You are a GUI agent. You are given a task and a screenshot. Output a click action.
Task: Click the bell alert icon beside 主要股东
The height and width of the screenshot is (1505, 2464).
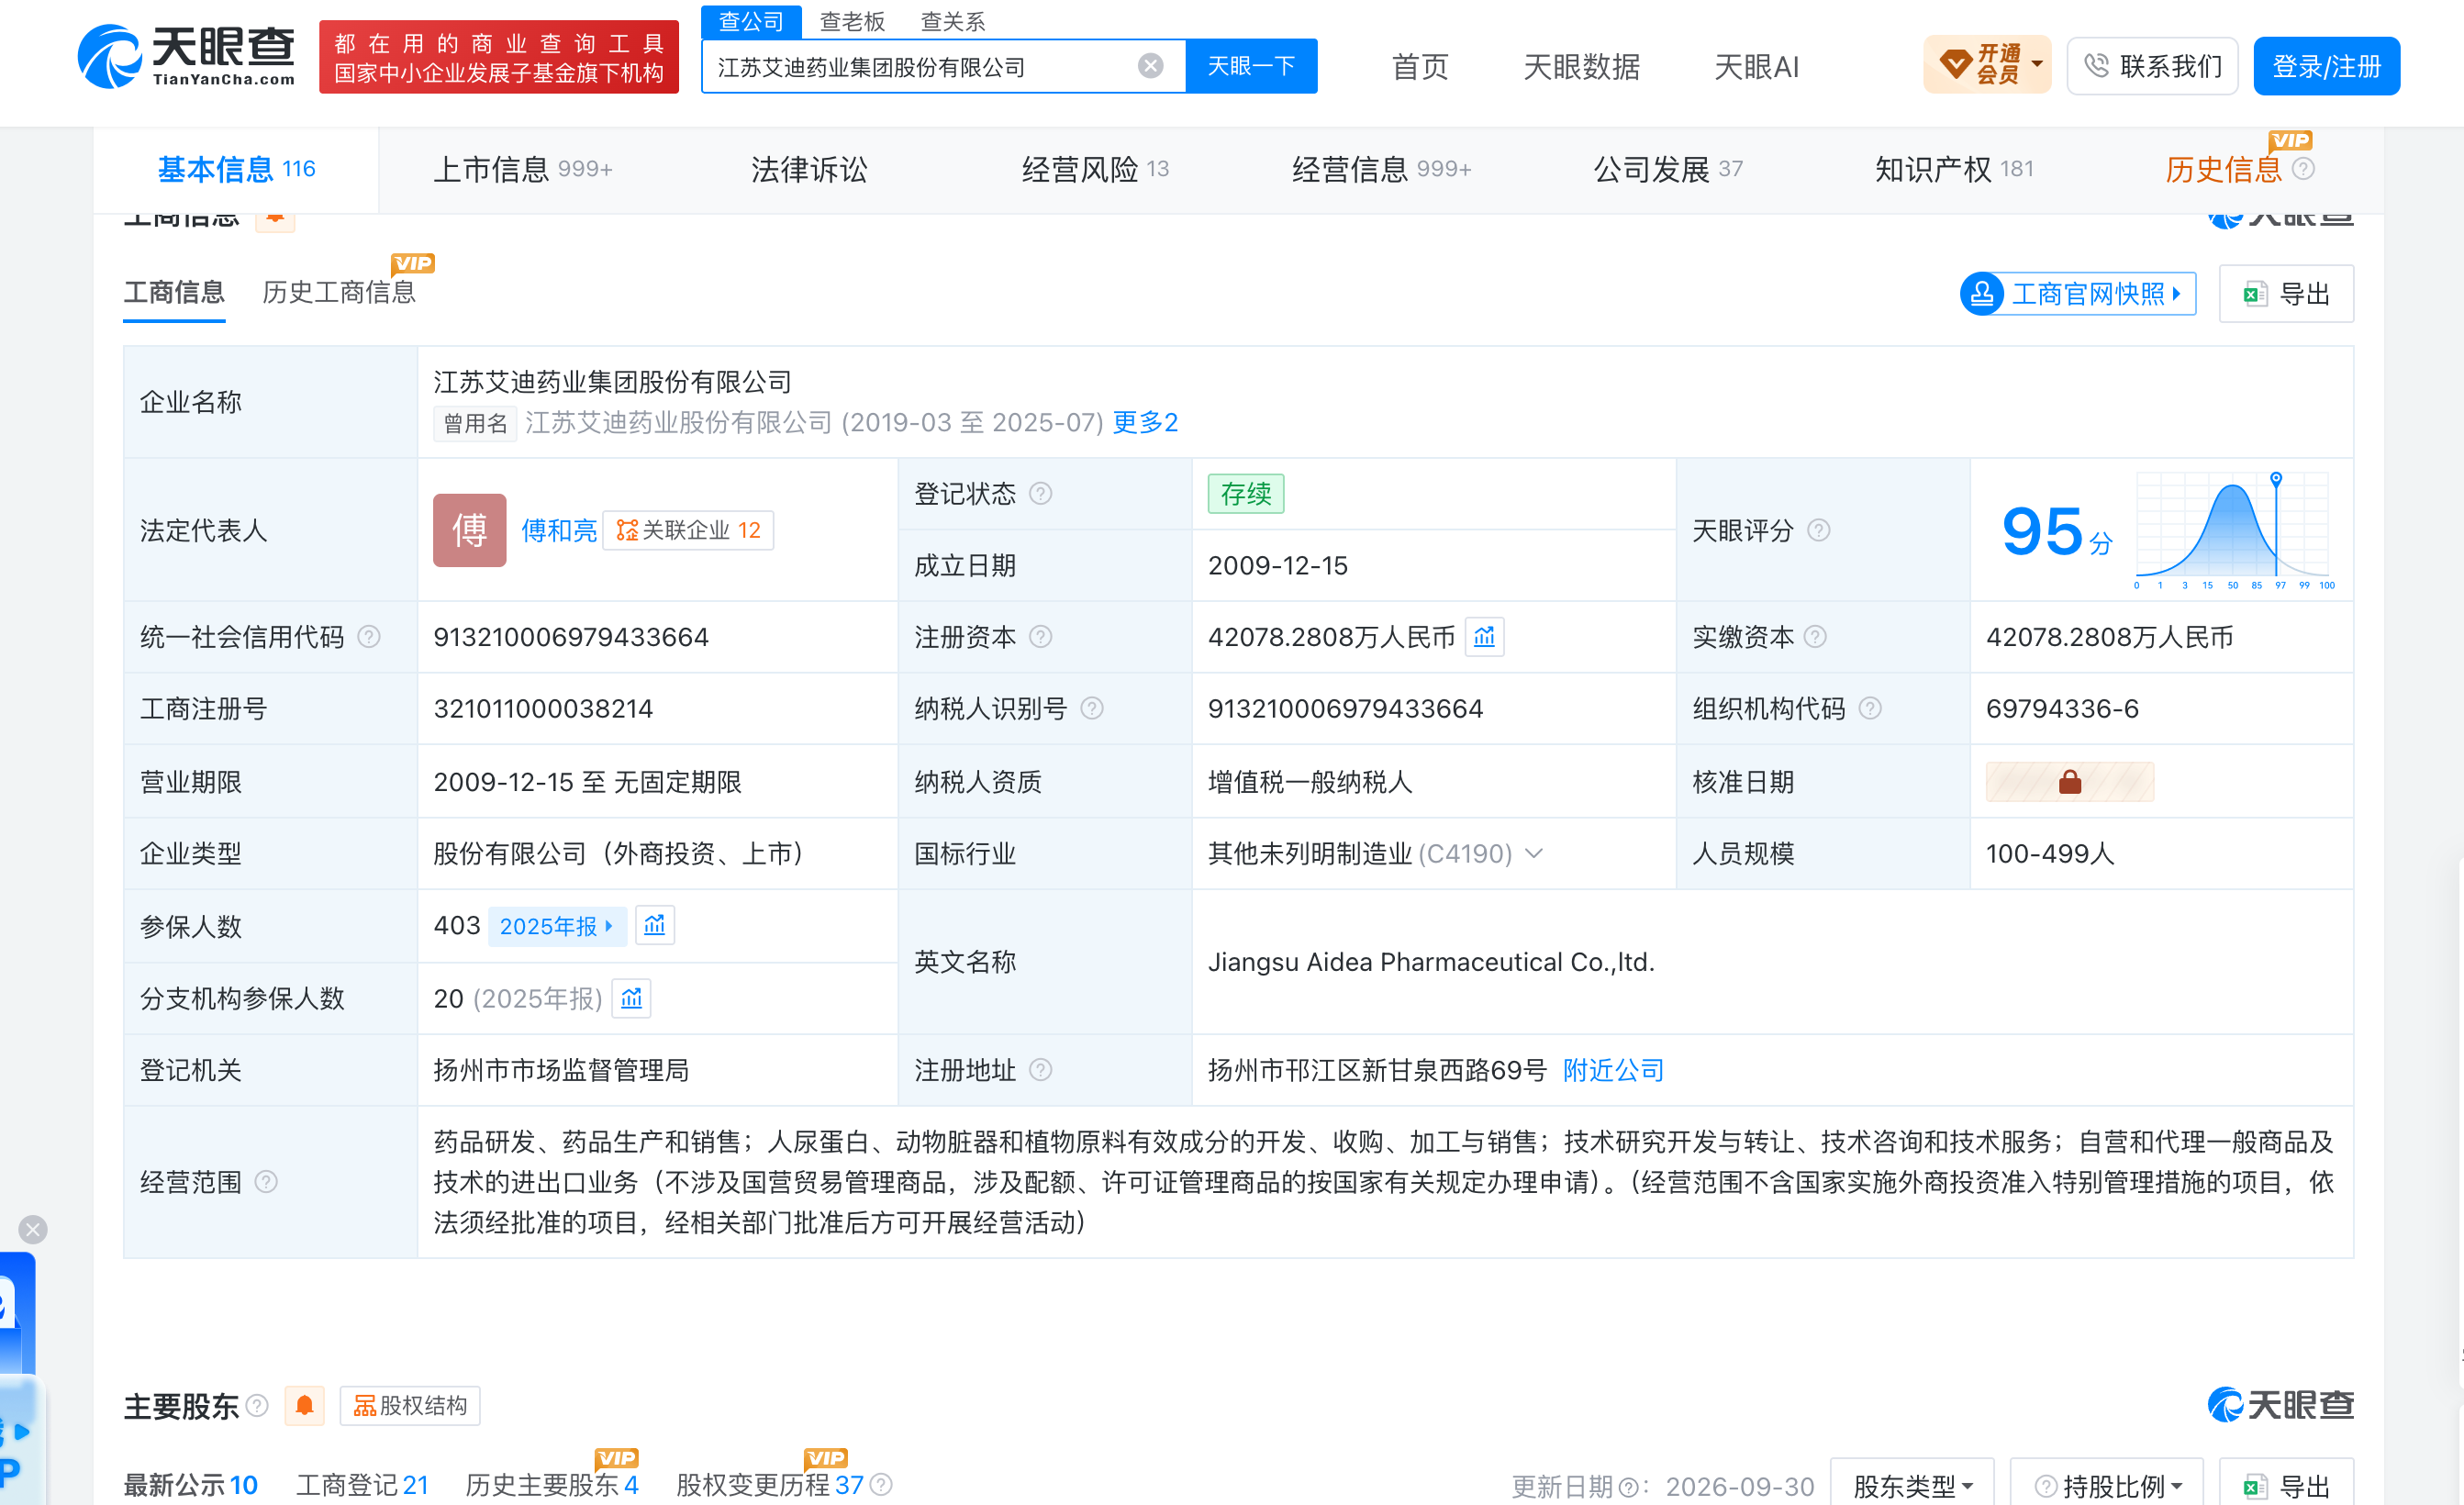304,1406
